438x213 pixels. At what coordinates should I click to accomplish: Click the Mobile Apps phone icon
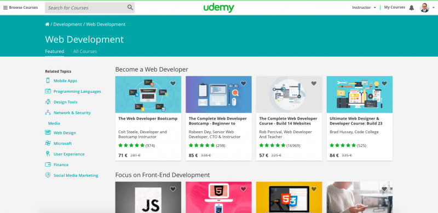tap(48, 81)
